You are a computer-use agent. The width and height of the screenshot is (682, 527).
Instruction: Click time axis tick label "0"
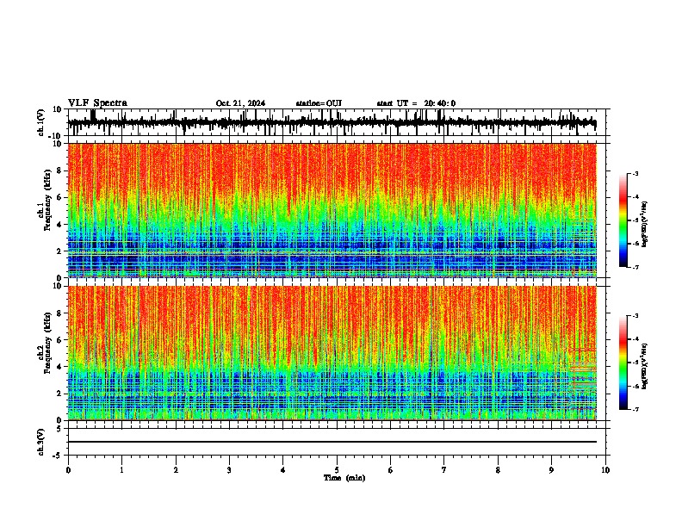tap(68, 470)
